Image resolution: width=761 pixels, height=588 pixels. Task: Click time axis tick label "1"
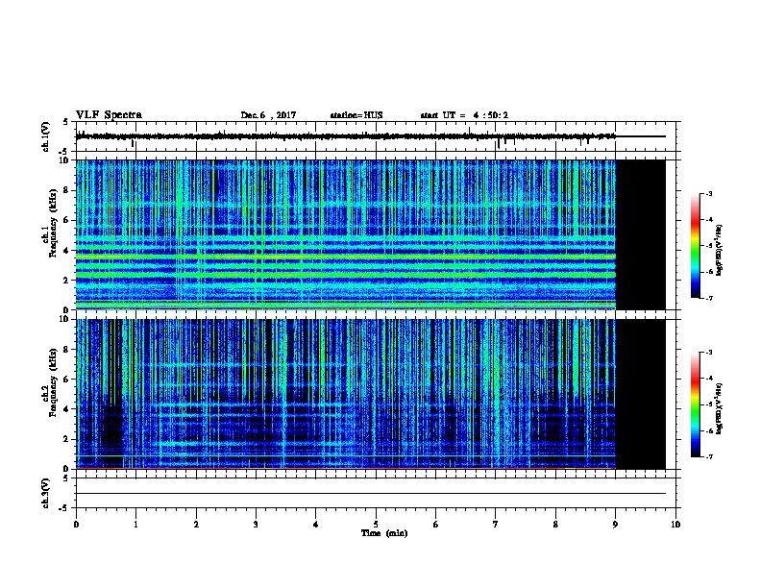(135, 524)
